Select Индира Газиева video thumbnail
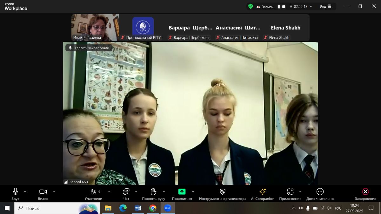 [x=95, y=28]
